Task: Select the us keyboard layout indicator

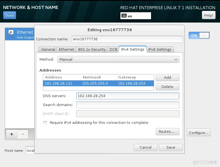Action: click(135, 16)
